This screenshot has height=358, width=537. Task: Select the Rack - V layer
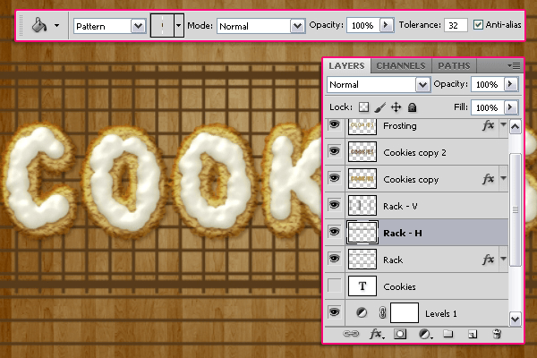click(416, 206)
